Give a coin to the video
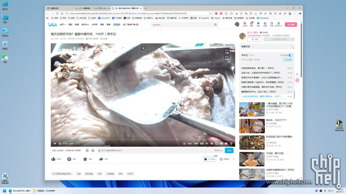 [69, 159]
